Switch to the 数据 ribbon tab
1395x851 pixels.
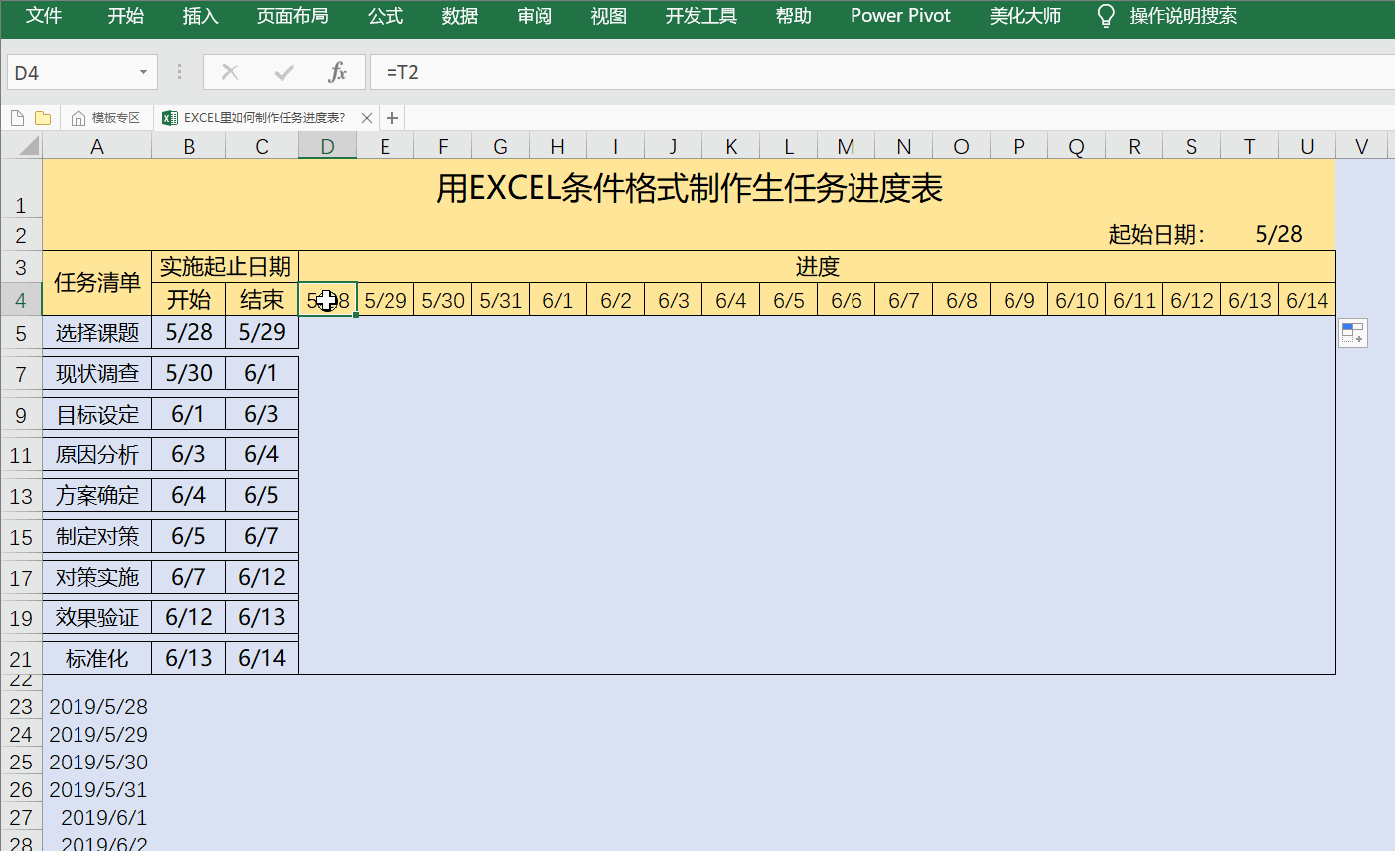(x=460, y=16)
